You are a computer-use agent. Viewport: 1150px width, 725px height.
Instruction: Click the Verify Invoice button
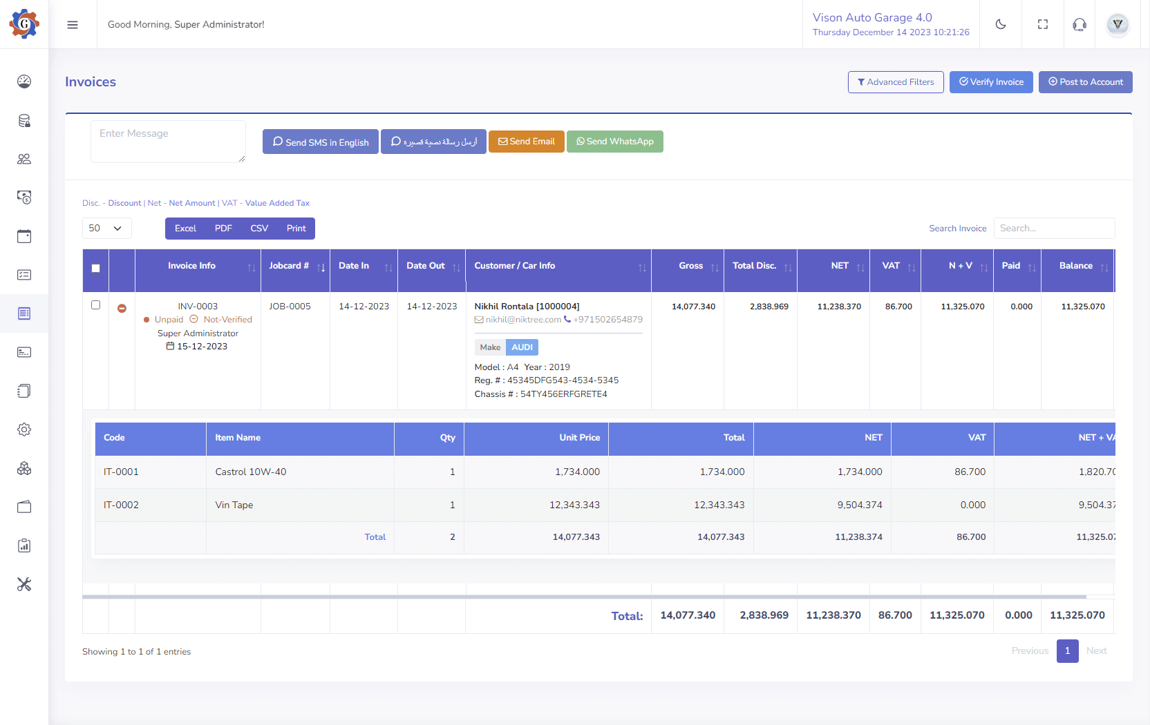991,81
